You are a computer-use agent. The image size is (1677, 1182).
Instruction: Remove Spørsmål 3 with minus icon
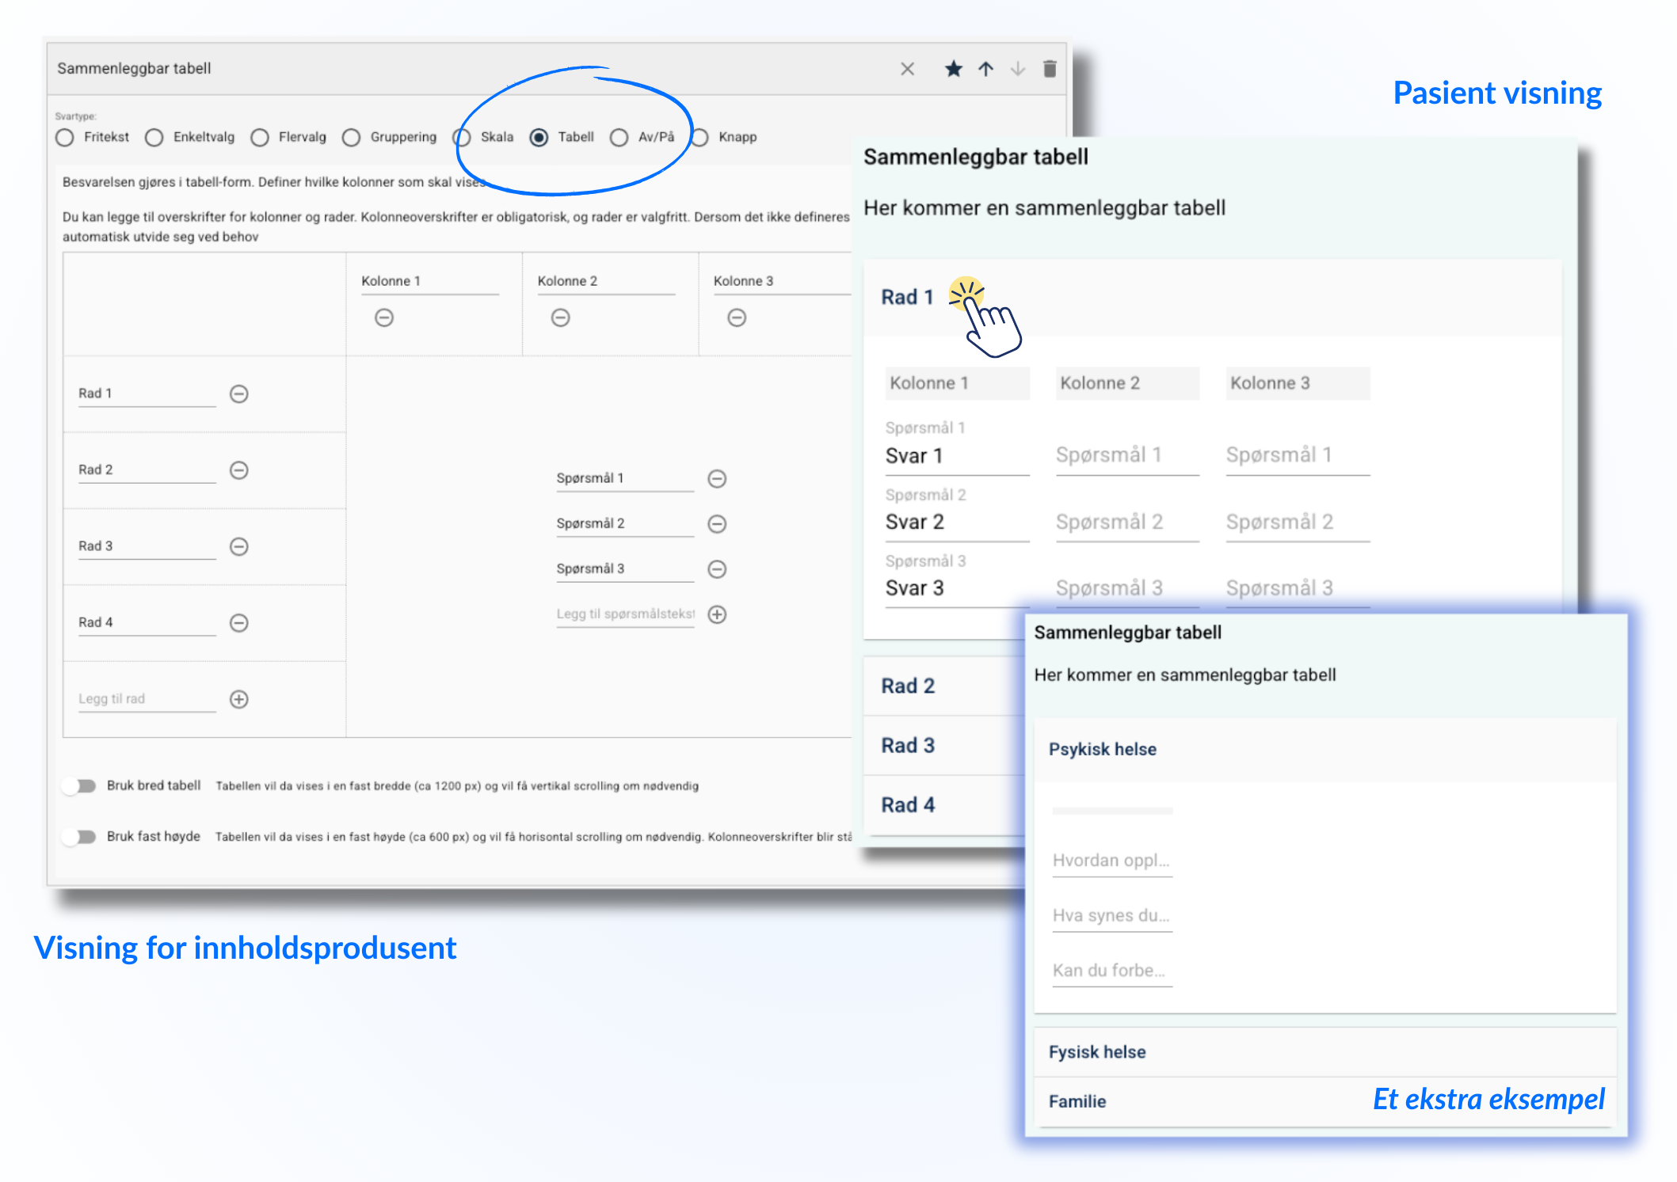point(717,569)
